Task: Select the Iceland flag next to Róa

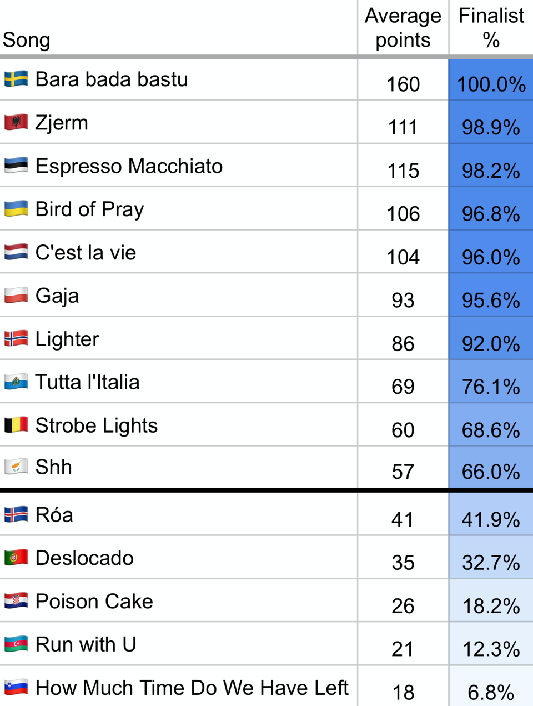Action: (16, 514)
